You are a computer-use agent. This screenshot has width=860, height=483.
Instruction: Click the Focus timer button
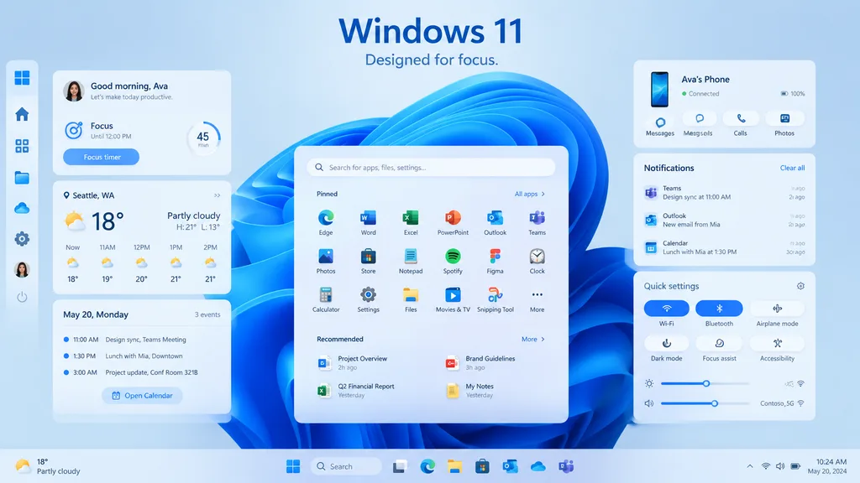(102, 157)
